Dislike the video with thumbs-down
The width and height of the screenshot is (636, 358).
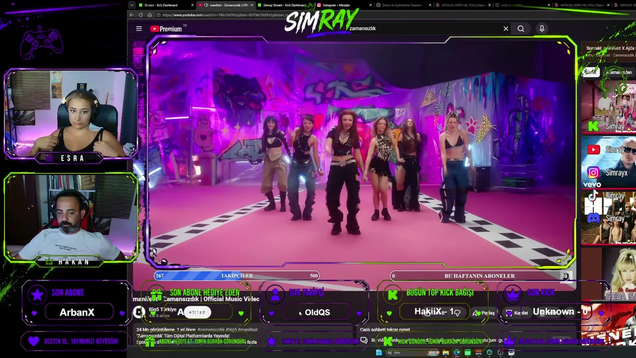pos(457,313)
